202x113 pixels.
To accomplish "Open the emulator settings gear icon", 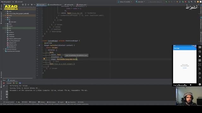I will coord(200,84).
